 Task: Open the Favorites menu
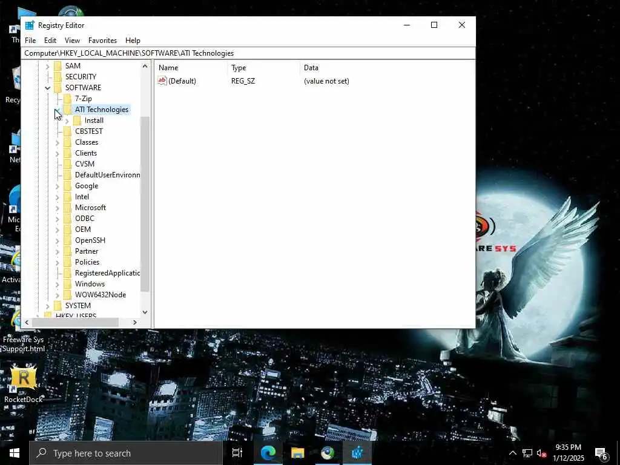click(102, 41)
